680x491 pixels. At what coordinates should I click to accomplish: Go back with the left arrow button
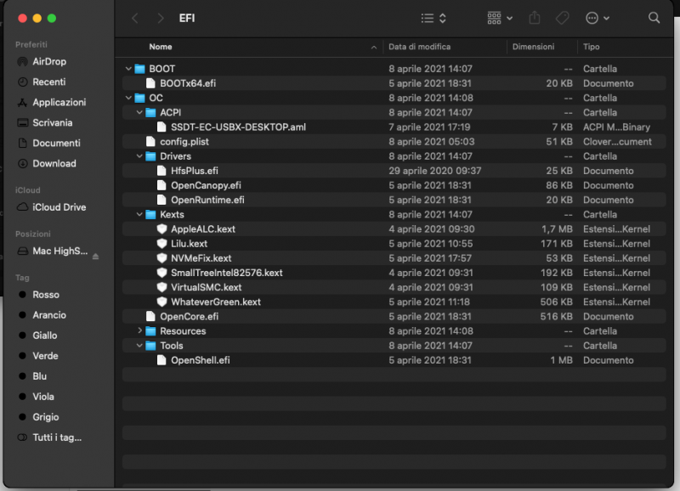pyautogui.click(x=135, y=18)
